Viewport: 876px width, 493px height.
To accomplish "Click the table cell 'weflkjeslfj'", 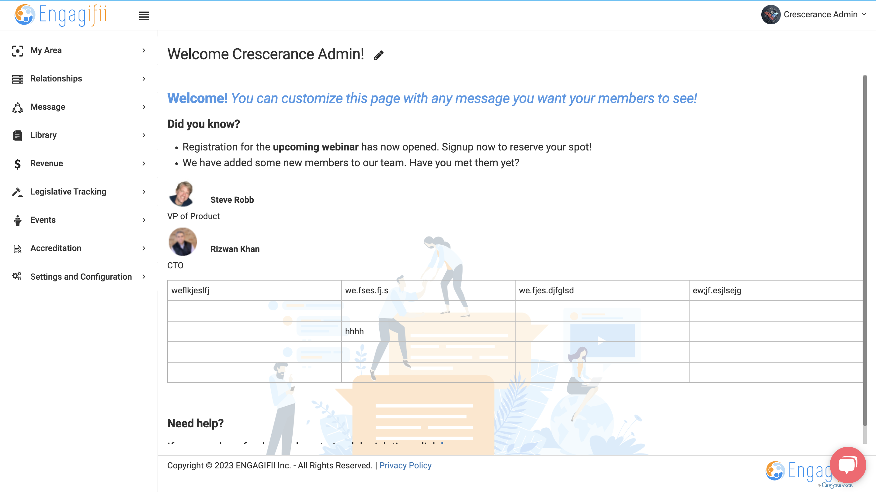I will pyautogui.click(x=254, y=291).
